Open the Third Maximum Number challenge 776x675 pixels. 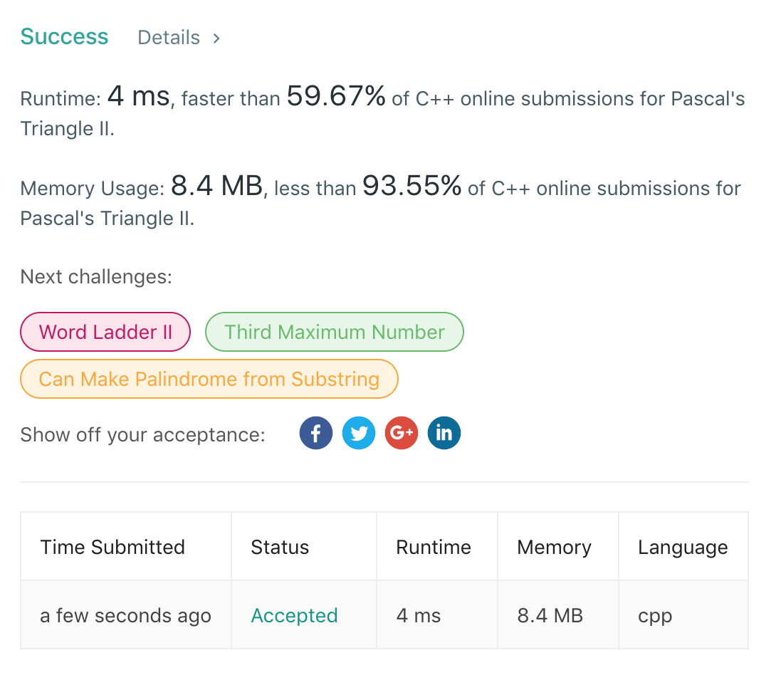[x=335, y=332]
